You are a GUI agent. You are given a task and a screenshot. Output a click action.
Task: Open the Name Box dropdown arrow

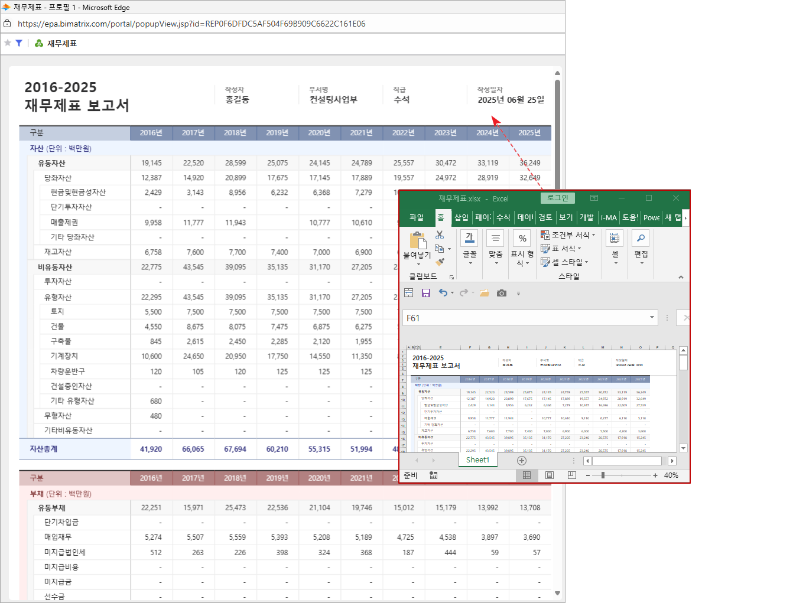point(652,318)
